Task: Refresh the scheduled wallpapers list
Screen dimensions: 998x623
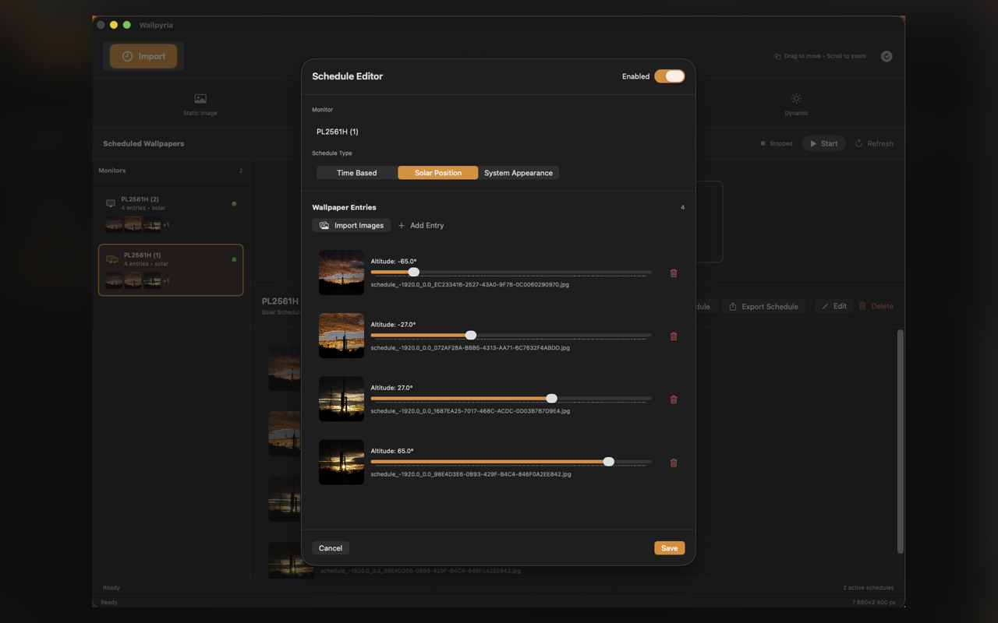Action: tap(874, 143)
